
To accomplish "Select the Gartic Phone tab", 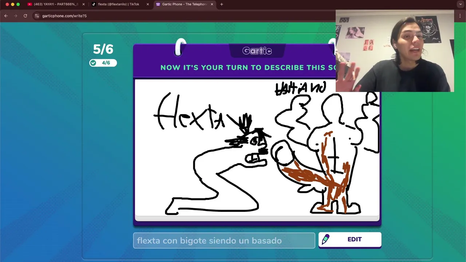I will (x=184, y=4).
